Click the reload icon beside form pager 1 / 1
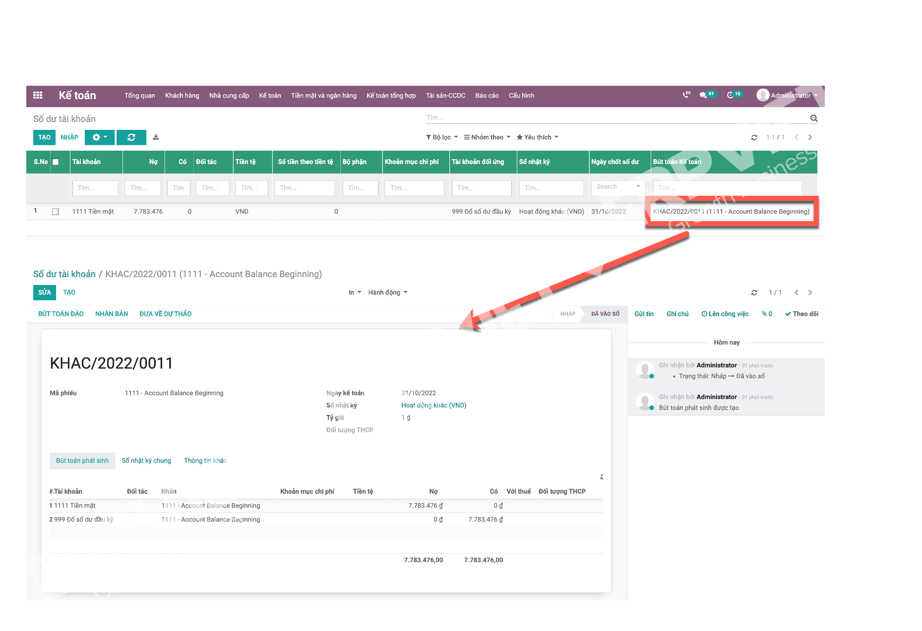This screenshot has height=631, width=922. click(754, 292)
